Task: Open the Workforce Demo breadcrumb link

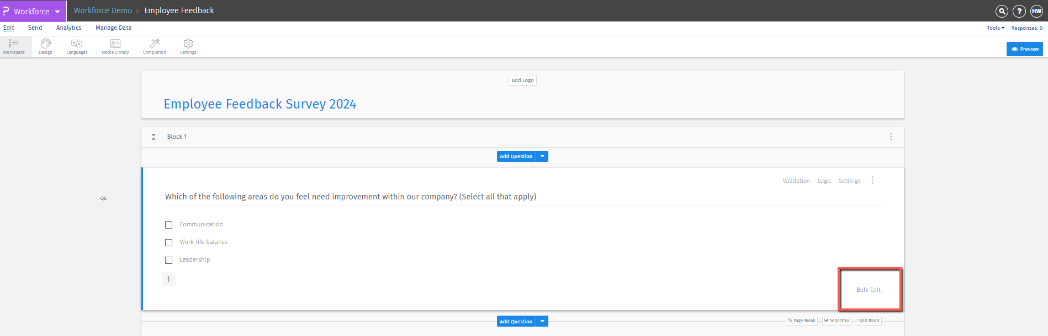Action: click(x=103, y=10)
